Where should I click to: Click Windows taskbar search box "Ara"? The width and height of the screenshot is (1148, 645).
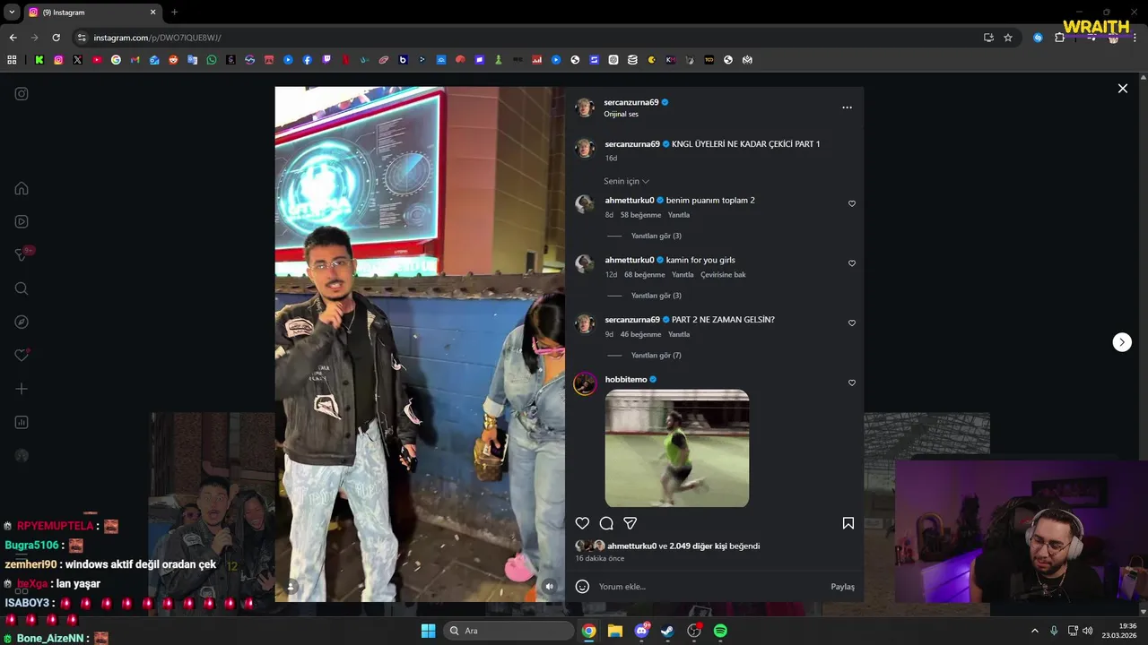coord(509,631)
